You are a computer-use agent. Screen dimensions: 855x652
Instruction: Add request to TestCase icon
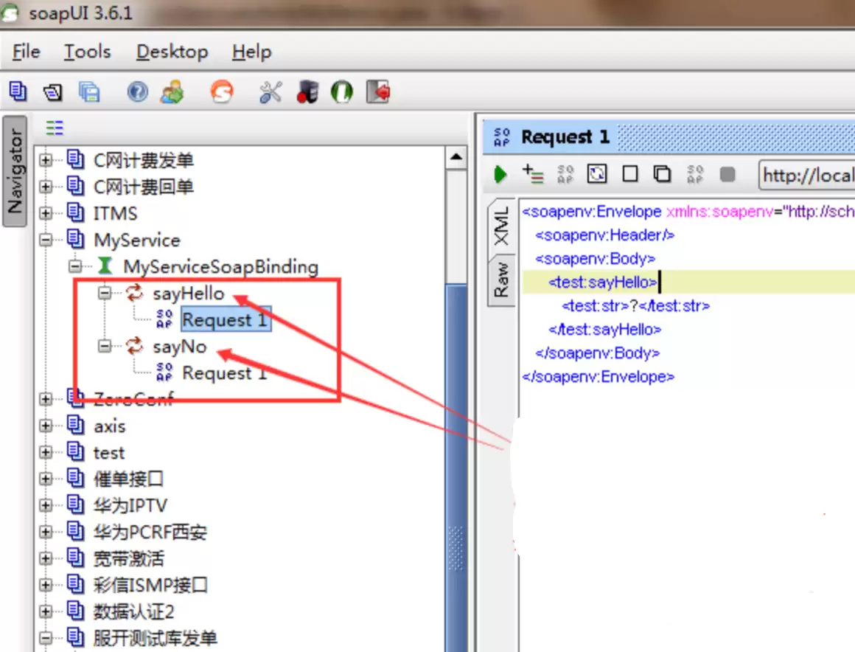pyautogui.click(x=532, y=175)
